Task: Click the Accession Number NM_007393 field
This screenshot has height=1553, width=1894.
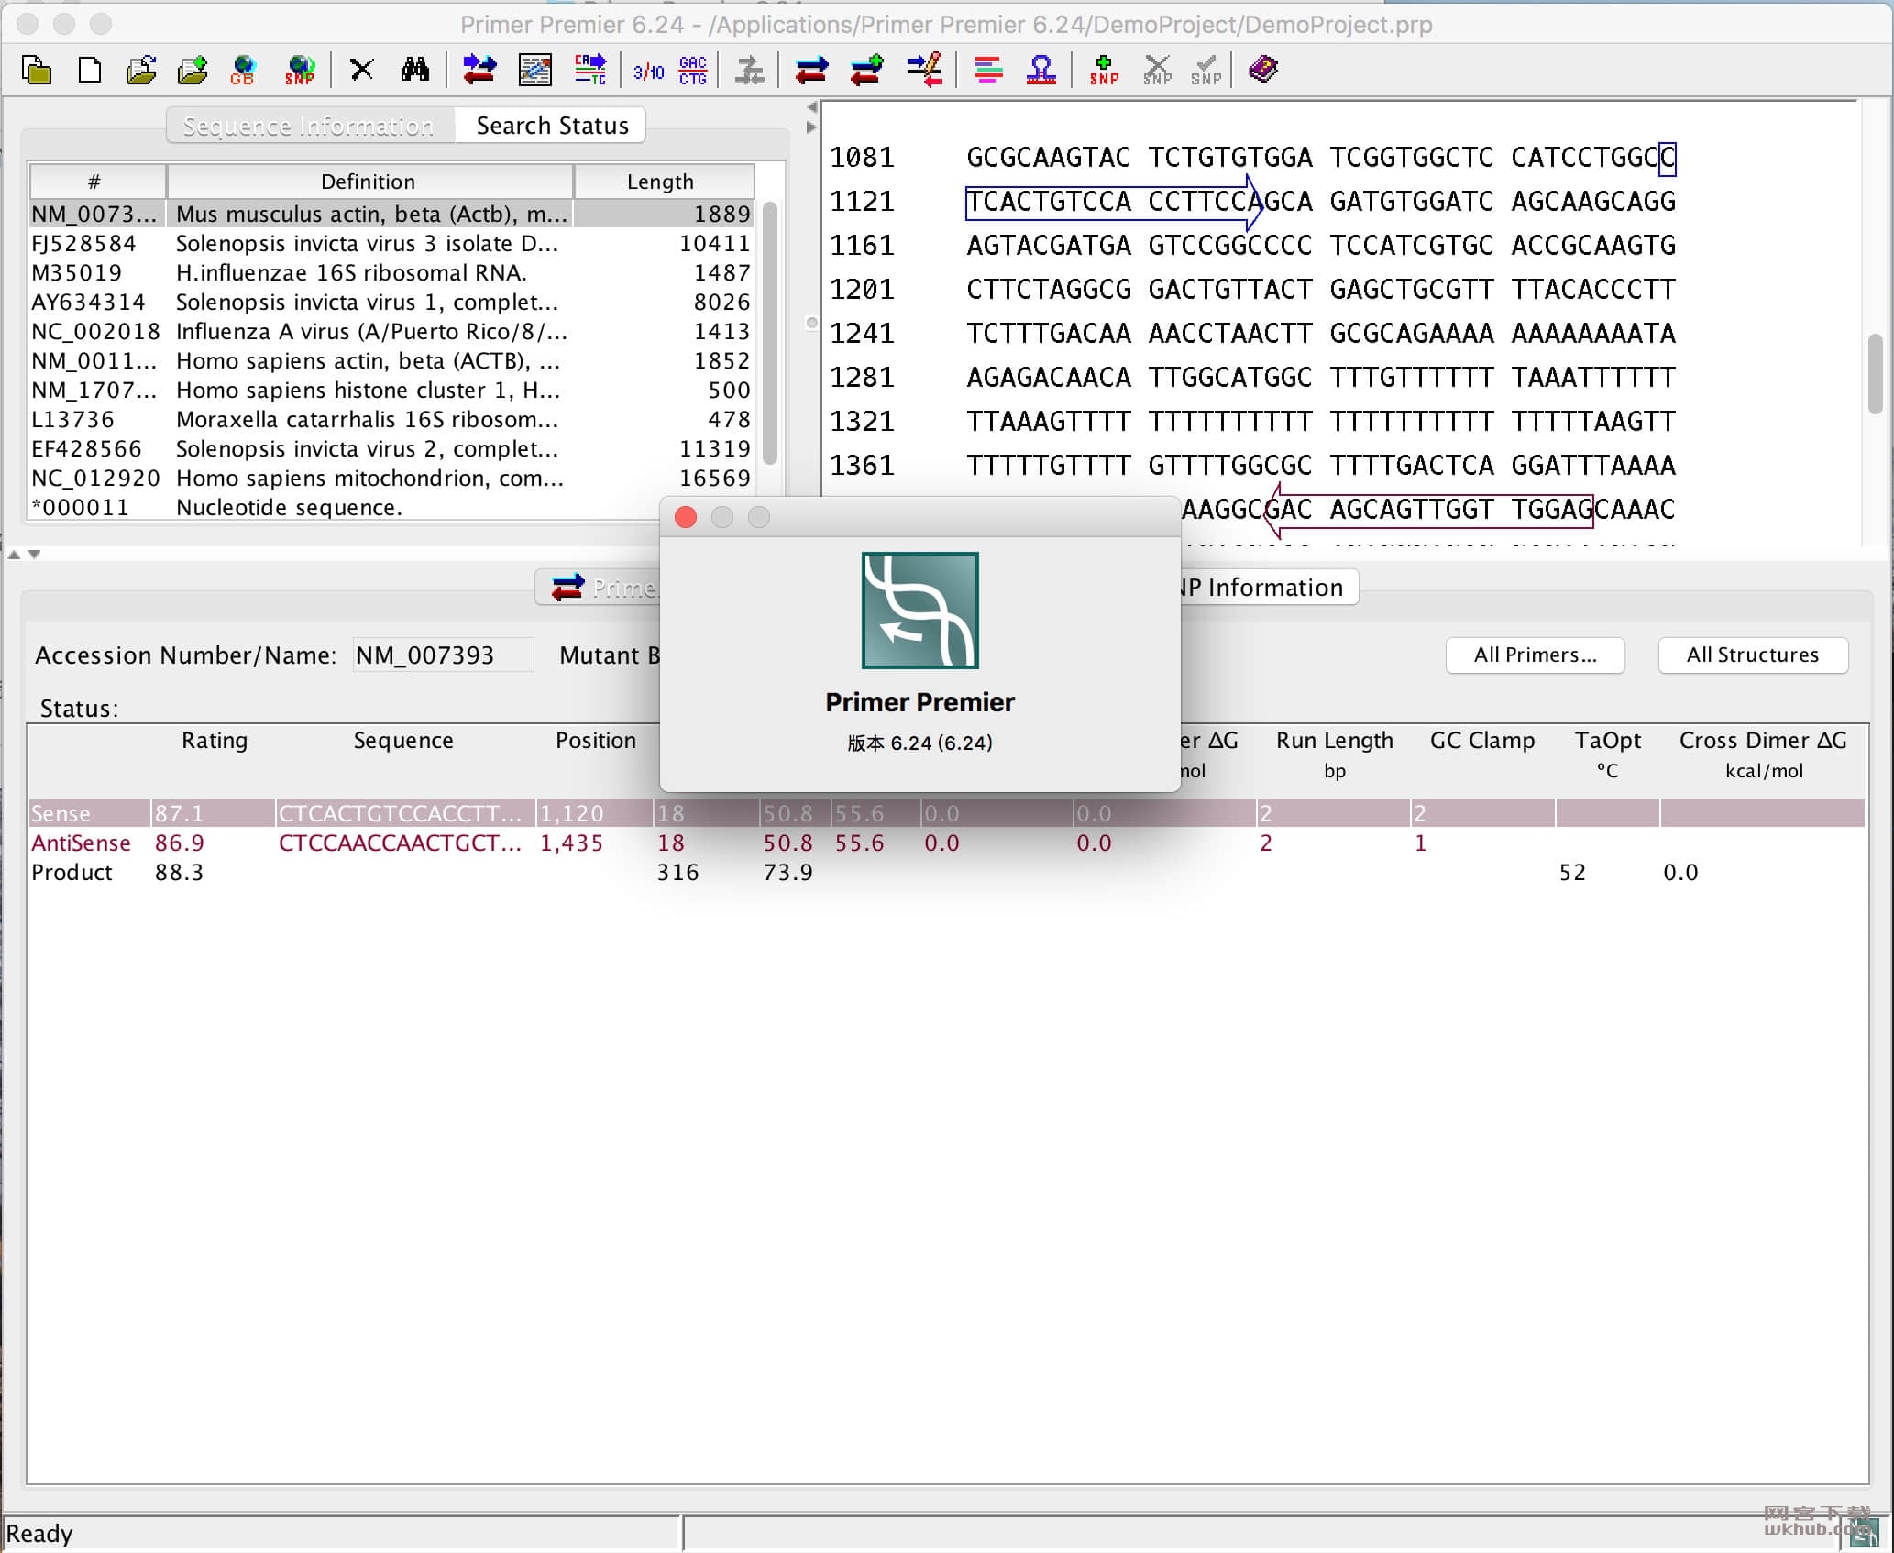Action: pyautogui.click(x=443, y=655)
